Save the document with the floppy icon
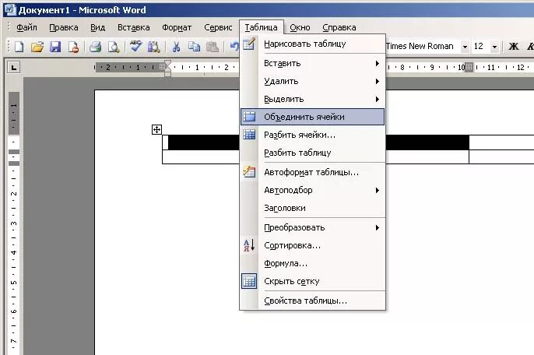This screenshot has width=534, height=355. tap(55, 47)
